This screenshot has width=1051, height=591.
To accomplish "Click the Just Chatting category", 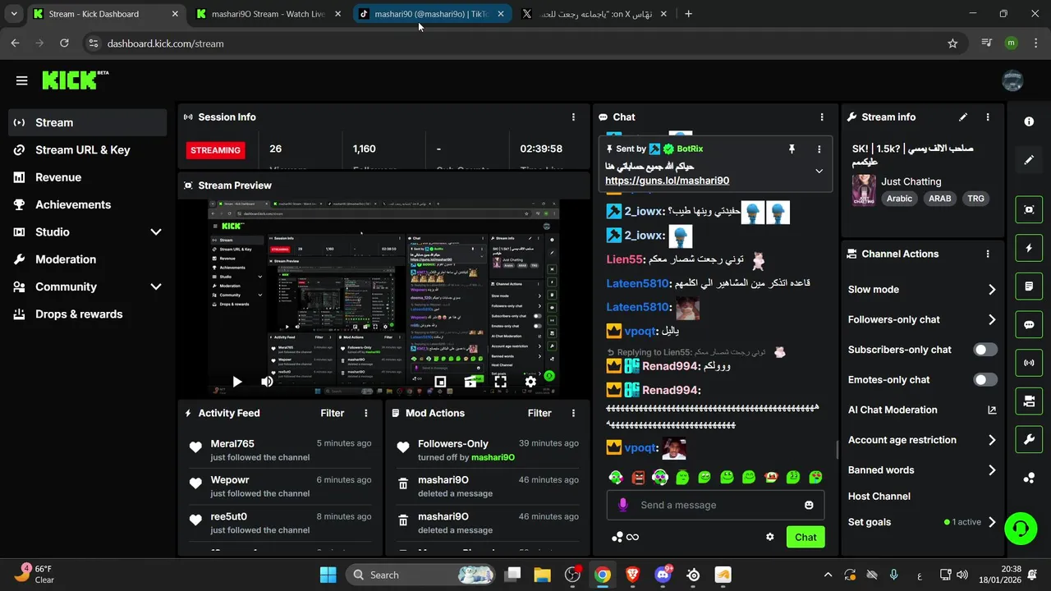I will pos(911,181).
